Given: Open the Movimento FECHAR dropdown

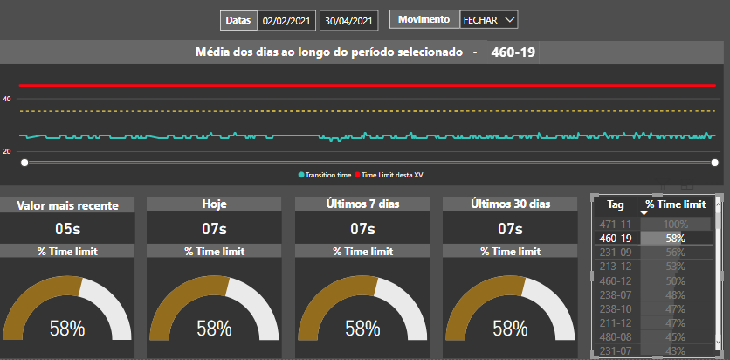Looking at the screenshot, I should 489,20.
